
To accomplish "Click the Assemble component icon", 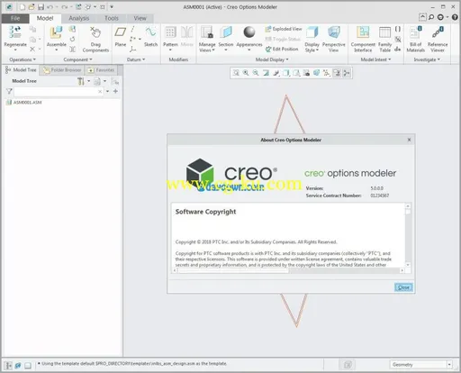I will (56, 32).
